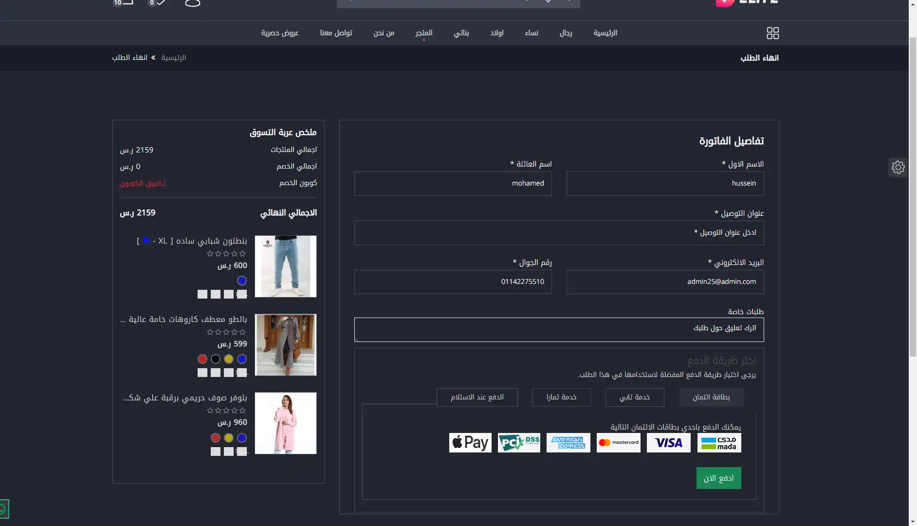Screen dimensions: 917x526
Task: Open the اولاد menu item
Action: (x=497, y=33)
